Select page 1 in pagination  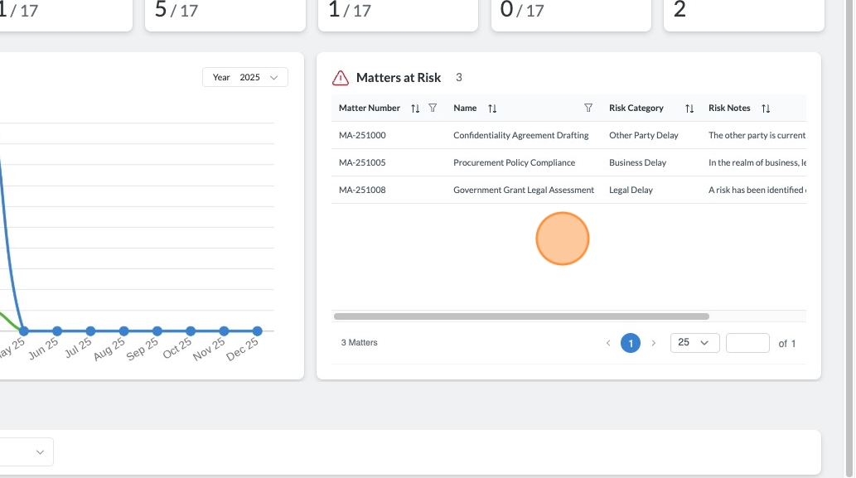631,343
